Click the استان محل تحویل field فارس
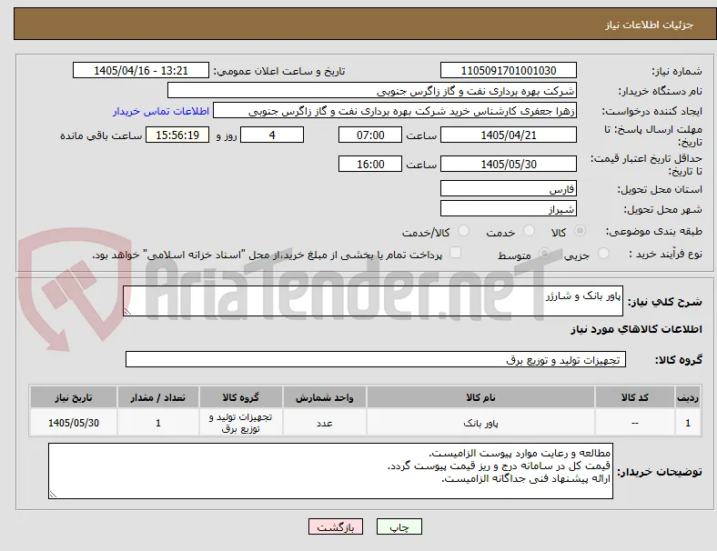This screenshot has height=551, width=717. pyautogui.click(x=508, y=188)
